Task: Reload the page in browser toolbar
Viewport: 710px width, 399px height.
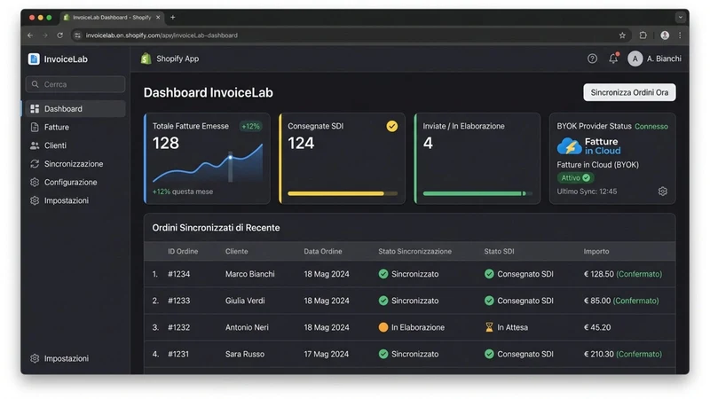Action: click(59, 35)
